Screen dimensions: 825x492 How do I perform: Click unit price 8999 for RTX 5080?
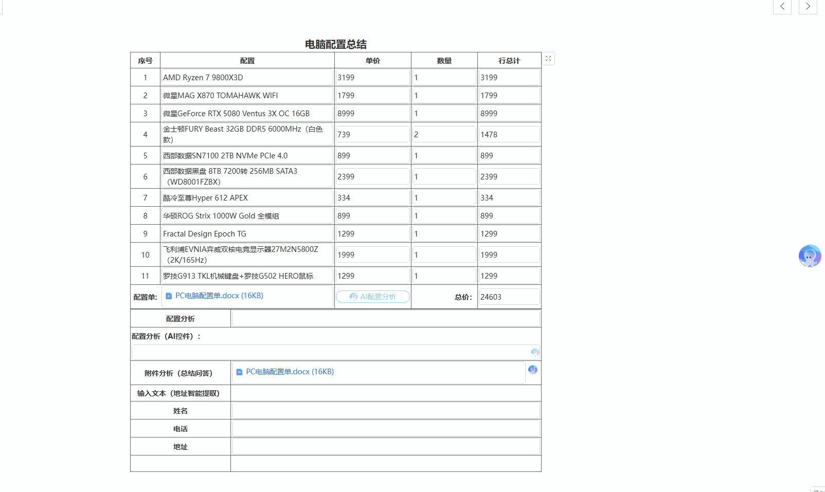click(x=373, y=114)
